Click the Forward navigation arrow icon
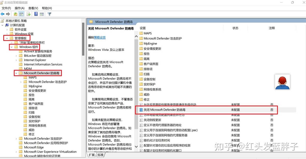306x159 pixels. pos(8,14)
